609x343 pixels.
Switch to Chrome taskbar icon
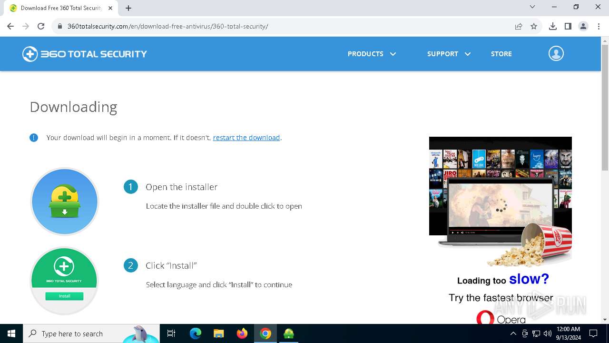(x=265, y=333)
